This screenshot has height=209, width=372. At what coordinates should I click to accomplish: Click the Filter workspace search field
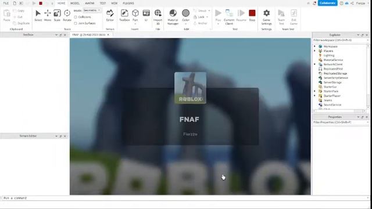pos(340,40)
